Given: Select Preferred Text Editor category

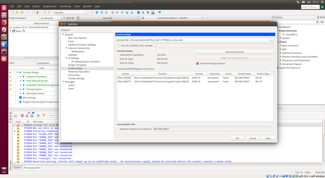Looking at the screenshot, I should pos(79,72).
